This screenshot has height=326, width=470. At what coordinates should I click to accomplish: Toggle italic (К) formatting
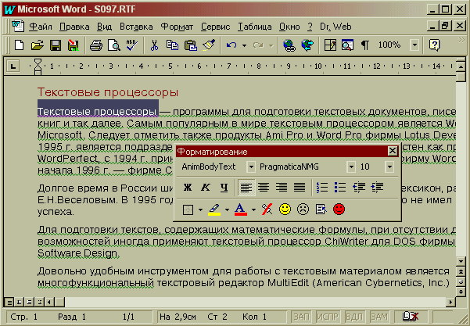tap(205, 187)
